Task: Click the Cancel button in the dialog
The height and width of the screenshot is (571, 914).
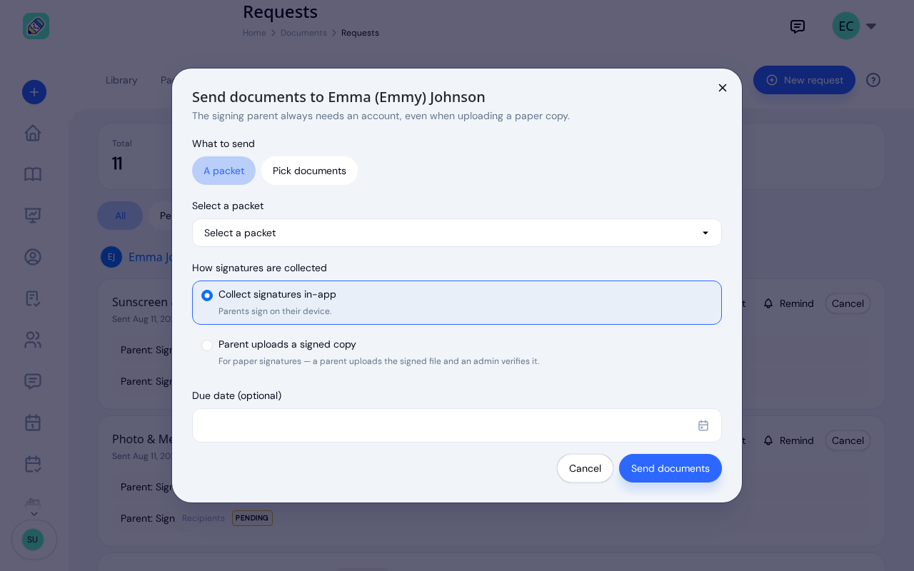Action: click(585, 468)
